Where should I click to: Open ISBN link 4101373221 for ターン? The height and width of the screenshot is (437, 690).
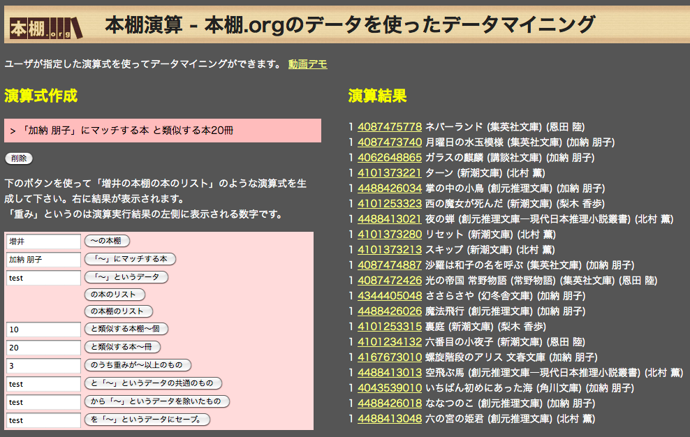point(390,173)
